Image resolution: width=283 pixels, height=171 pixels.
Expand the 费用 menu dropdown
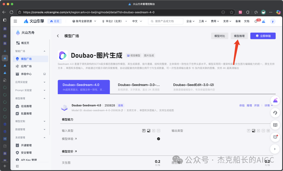[215, 21]
